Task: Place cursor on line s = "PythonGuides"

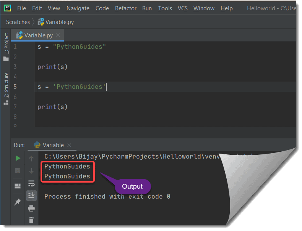Action: (x=71, y=47)
